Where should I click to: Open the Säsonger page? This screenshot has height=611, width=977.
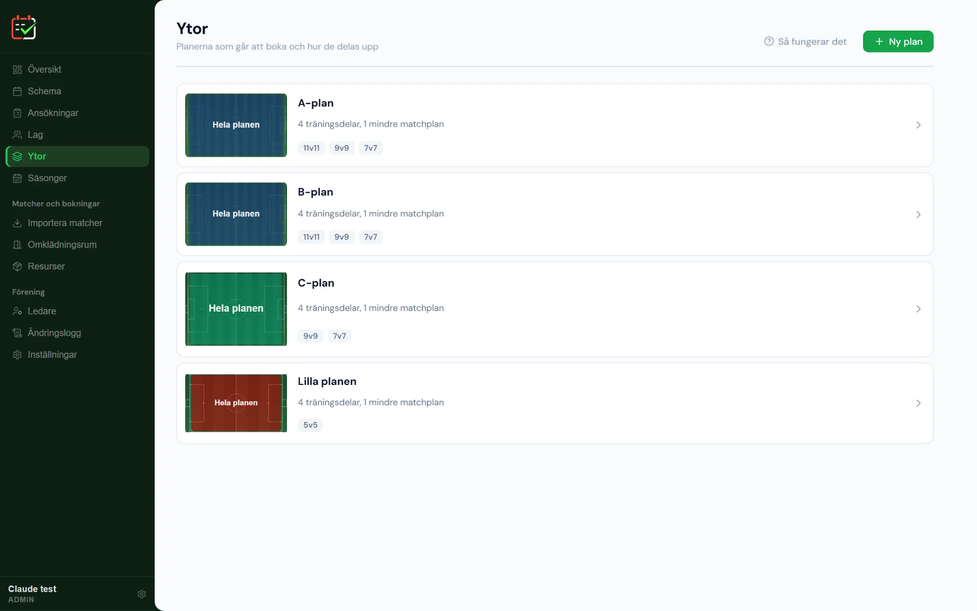(x=77, y=178)
